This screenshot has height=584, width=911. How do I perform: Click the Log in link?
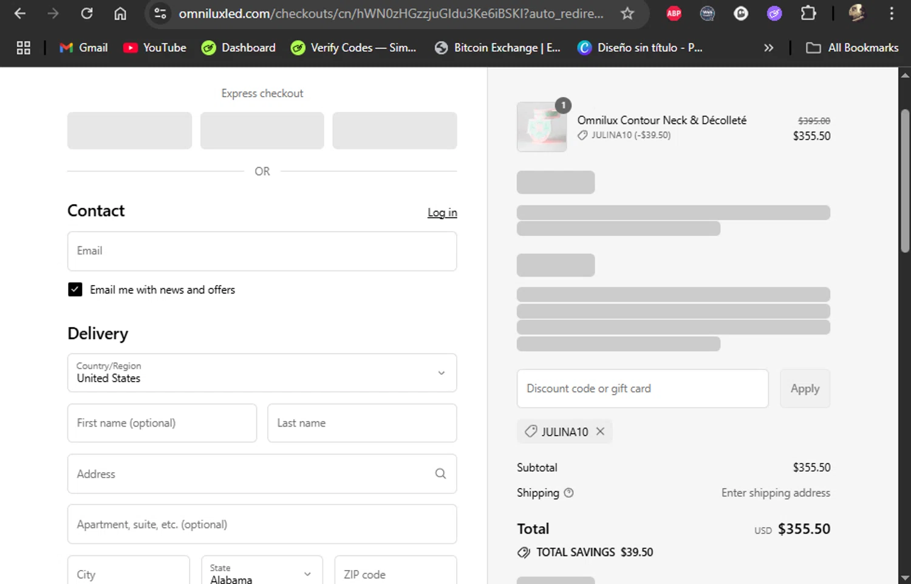(442, 213)
